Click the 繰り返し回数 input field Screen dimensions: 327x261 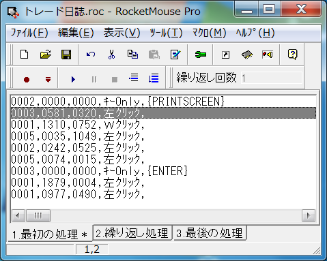point(272,78)
